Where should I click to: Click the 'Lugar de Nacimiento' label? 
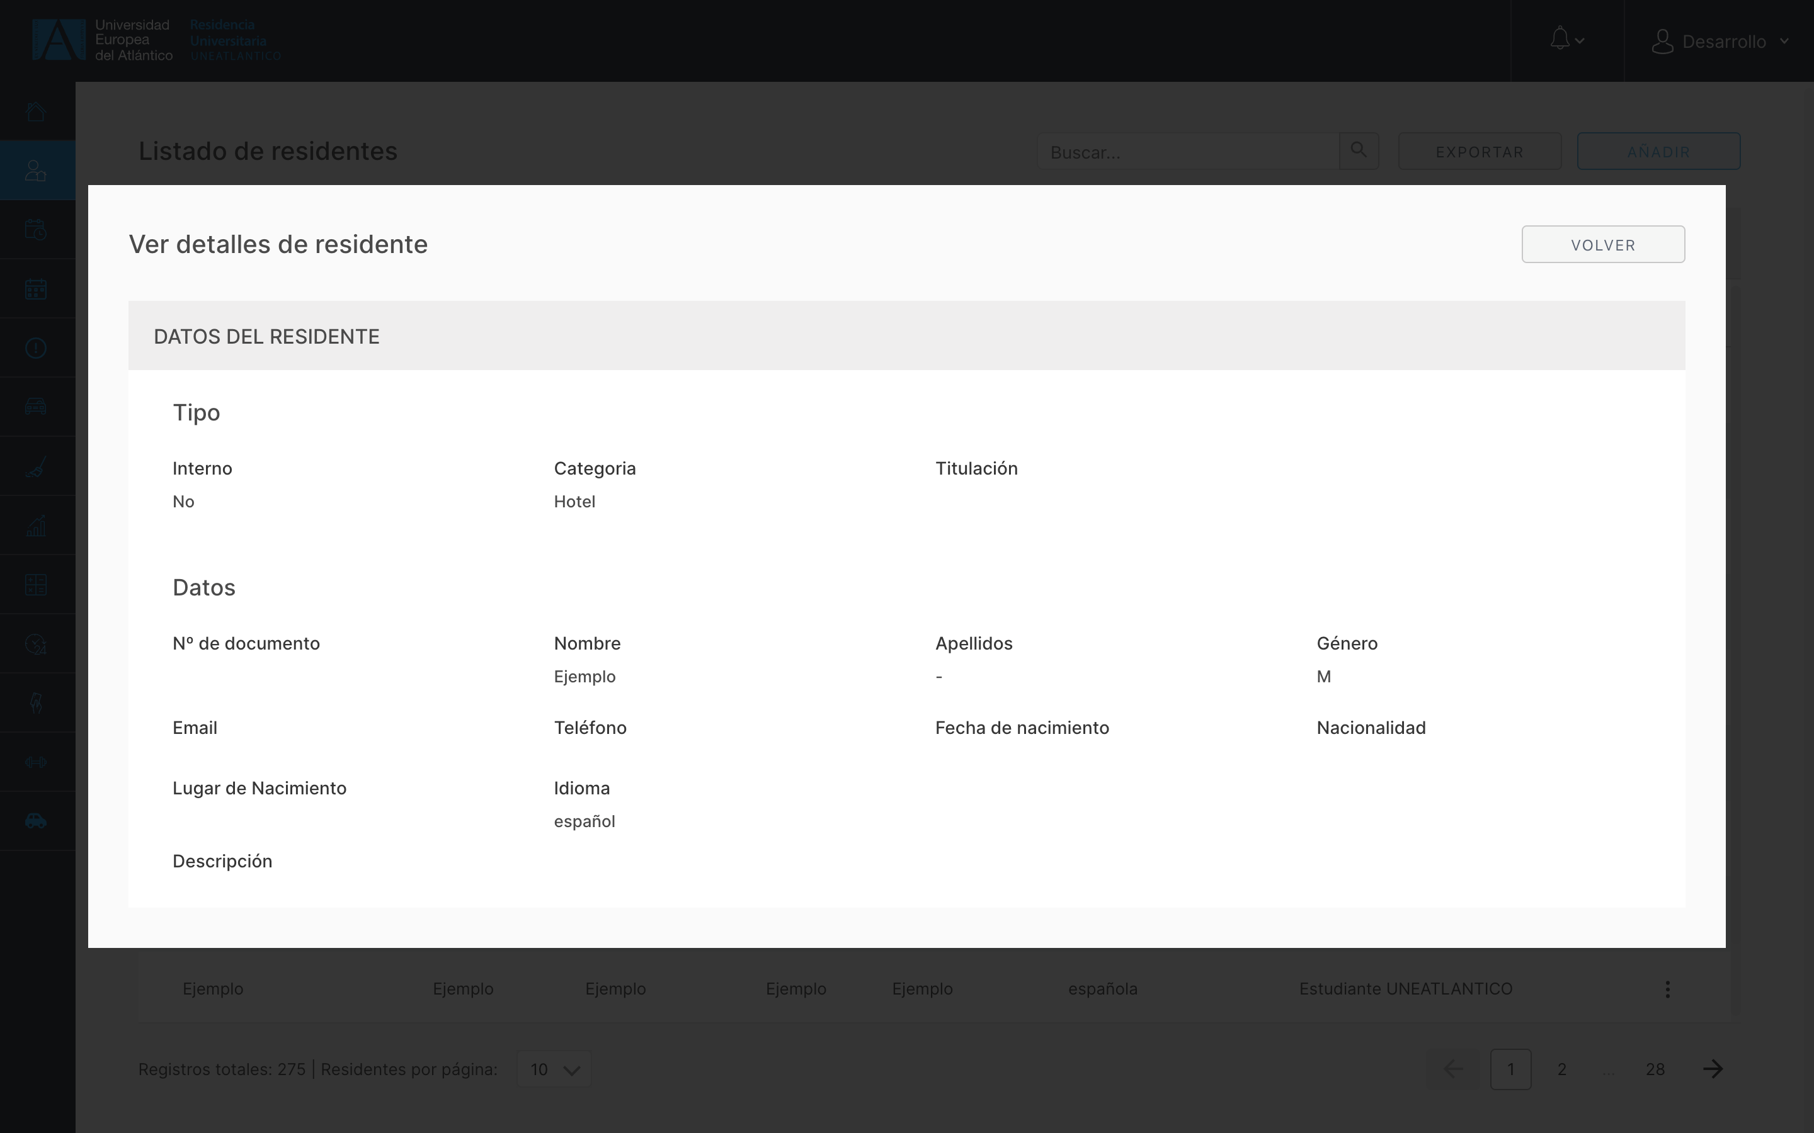260,788
